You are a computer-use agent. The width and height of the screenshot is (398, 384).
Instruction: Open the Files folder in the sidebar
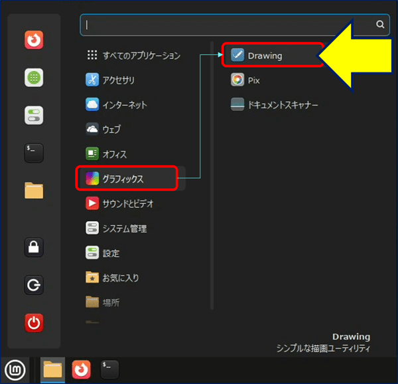click(34, 191)
